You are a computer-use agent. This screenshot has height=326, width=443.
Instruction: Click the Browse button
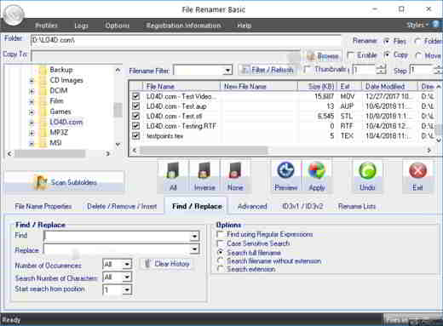coord(323,56)
